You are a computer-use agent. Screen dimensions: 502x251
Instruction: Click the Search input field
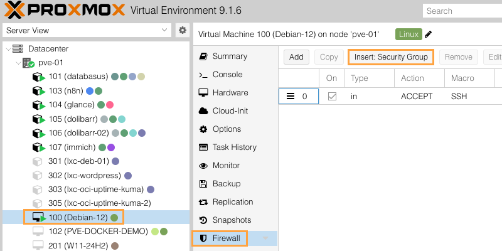(462, 11)
